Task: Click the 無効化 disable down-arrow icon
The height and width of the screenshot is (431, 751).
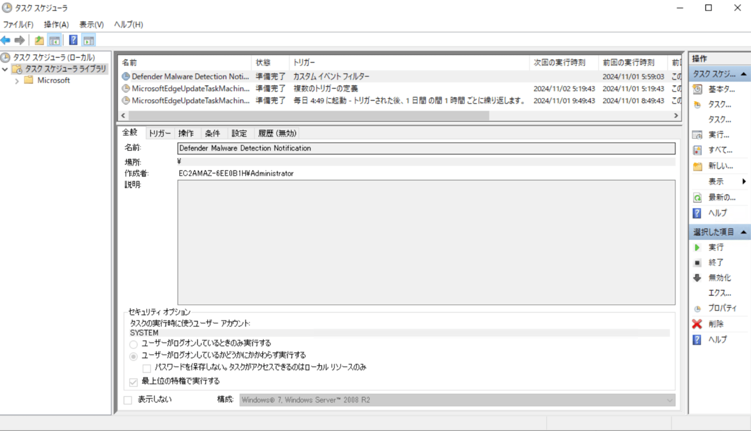Action: point(697,278)
